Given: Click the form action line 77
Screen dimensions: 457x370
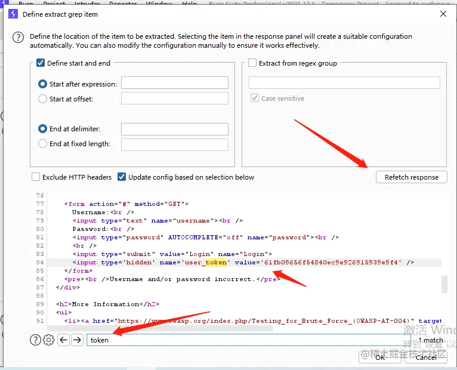Looking at the screenshot, I should coord(126,204).
